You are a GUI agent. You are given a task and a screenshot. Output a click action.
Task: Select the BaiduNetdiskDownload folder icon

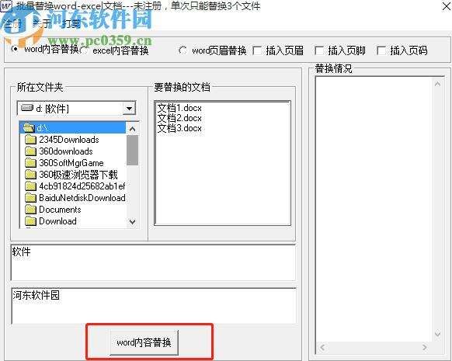[x=30, y=198]
